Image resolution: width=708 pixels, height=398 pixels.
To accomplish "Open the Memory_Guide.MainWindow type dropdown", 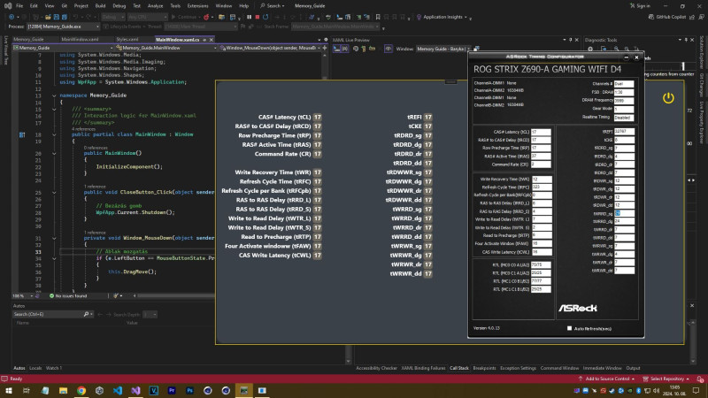I will point(166,48).
